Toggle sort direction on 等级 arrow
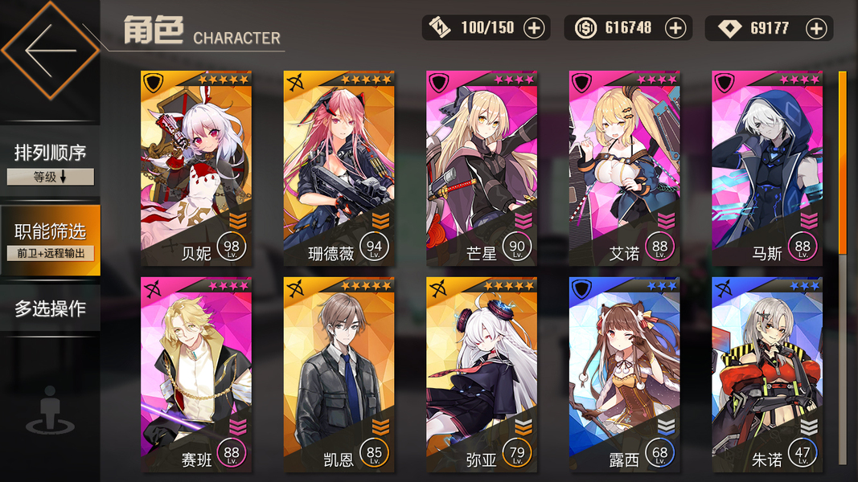The height and width of the screenshot is (482, 858). pyautogui.click(x=63, y=177)
